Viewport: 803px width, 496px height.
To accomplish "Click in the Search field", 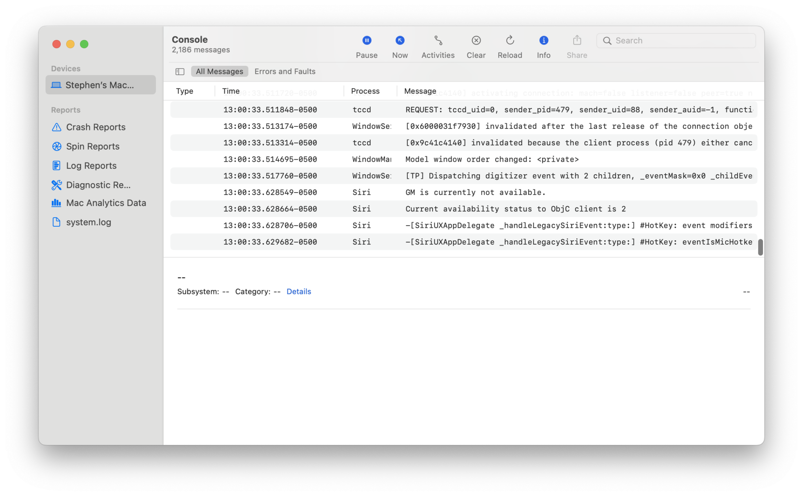I will click(x=676, y=40).
